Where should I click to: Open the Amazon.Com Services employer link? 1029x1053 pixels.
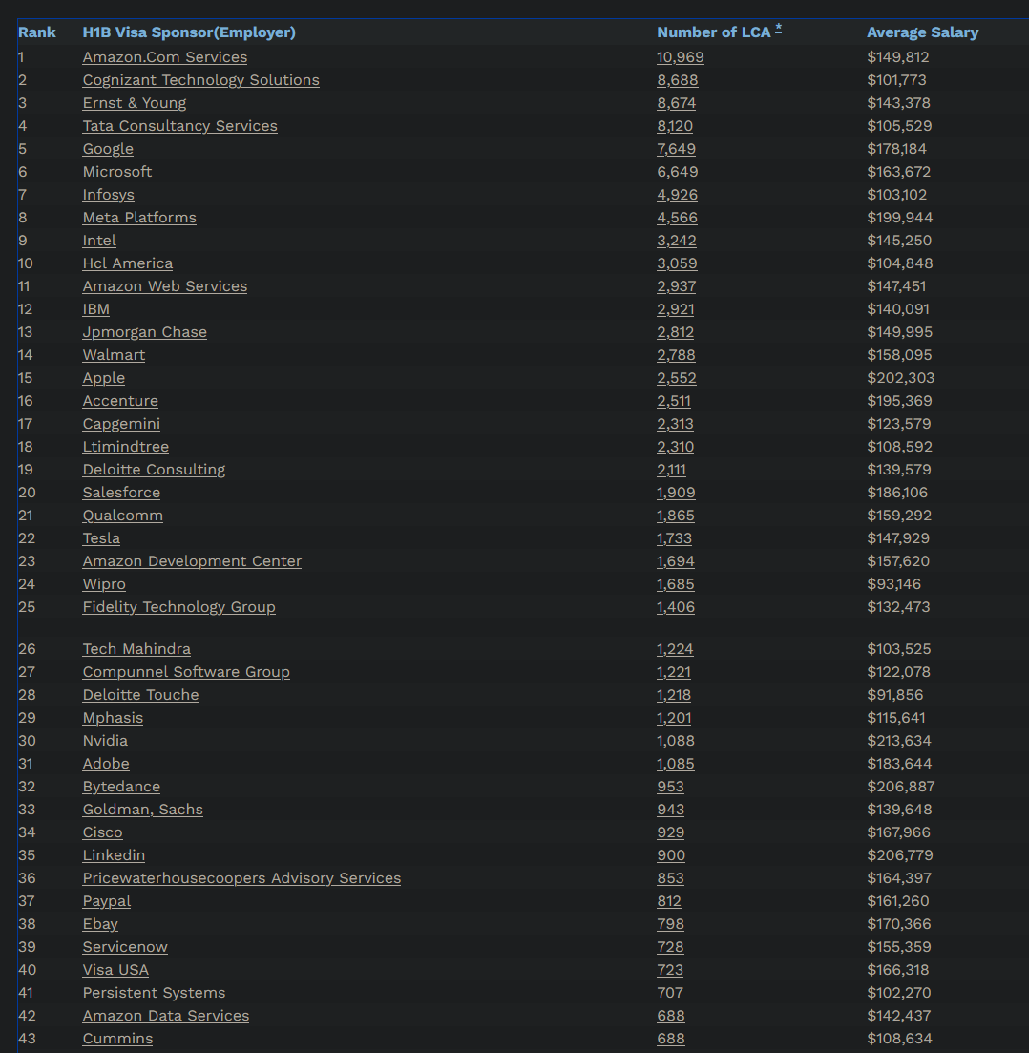pos(164,57)
